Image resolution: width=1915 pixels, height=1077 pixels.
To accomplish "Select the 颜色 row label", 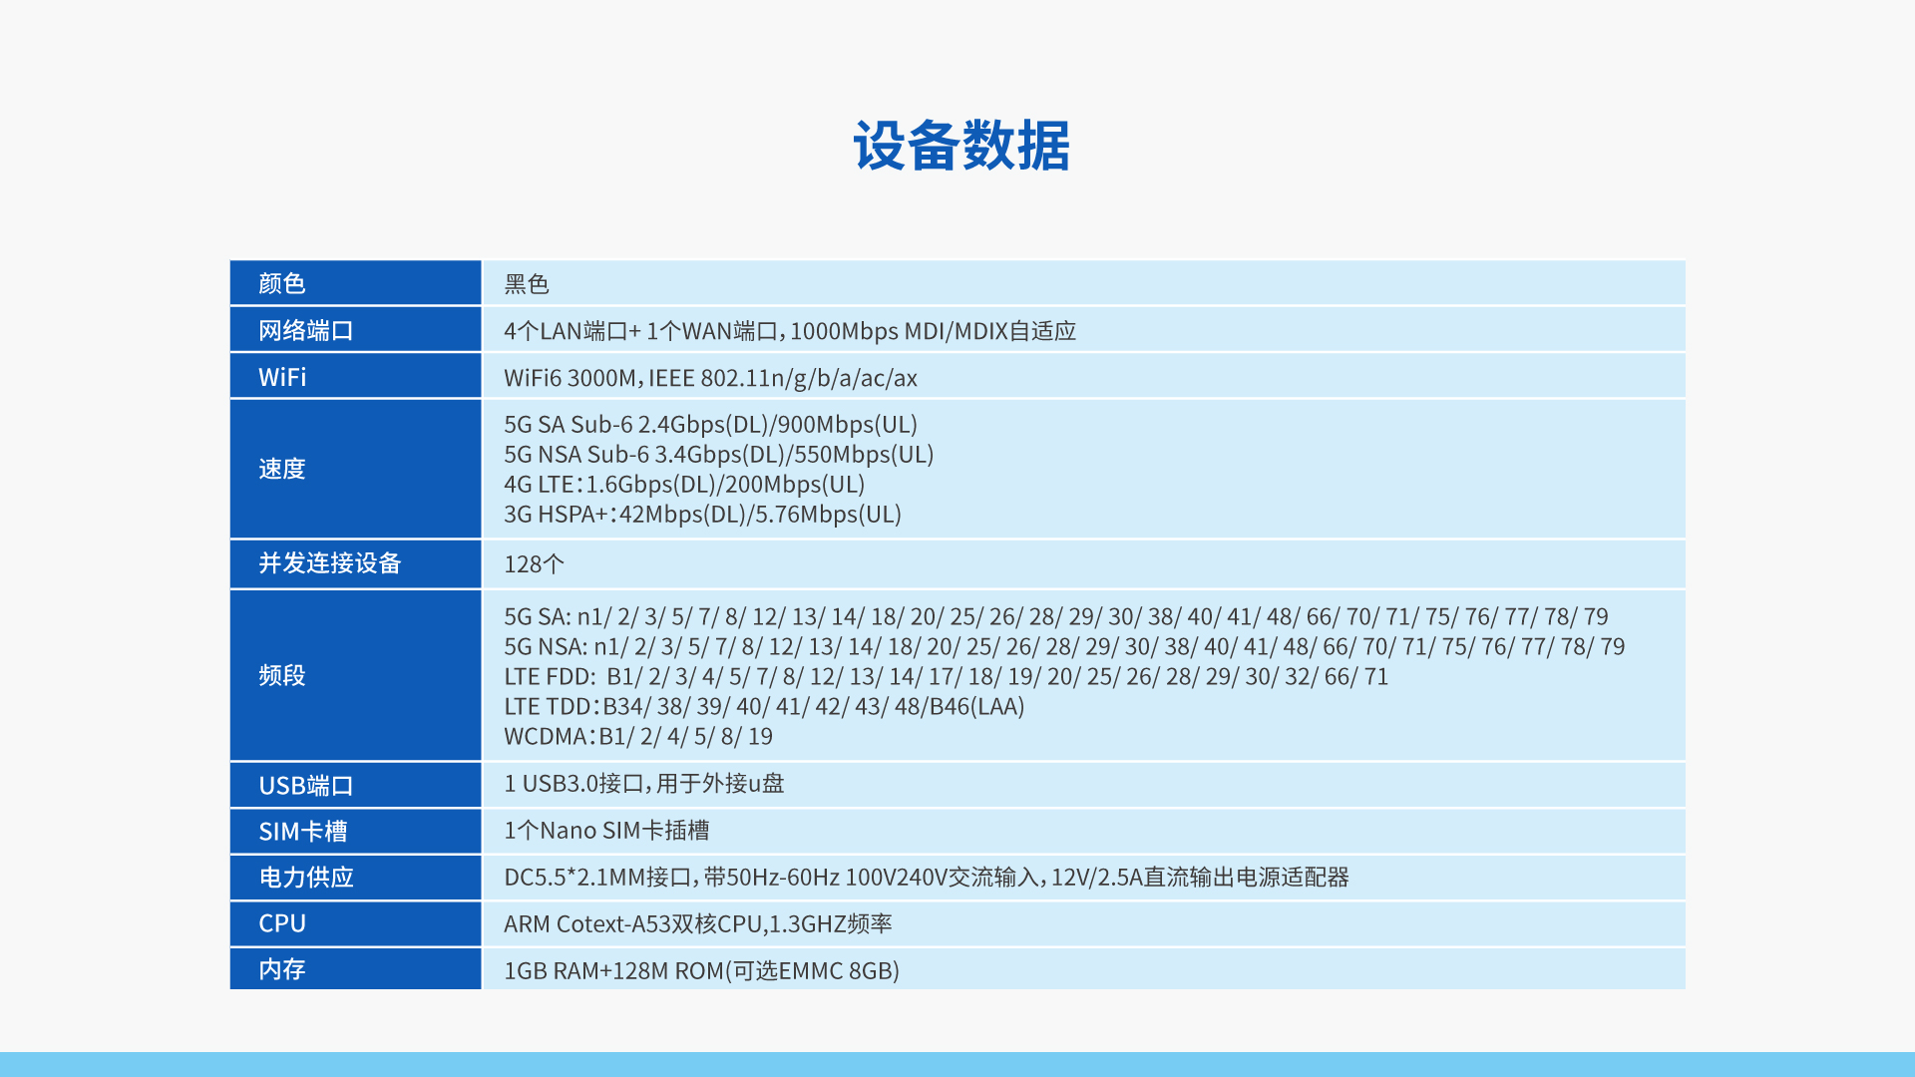I will [281, 284].
